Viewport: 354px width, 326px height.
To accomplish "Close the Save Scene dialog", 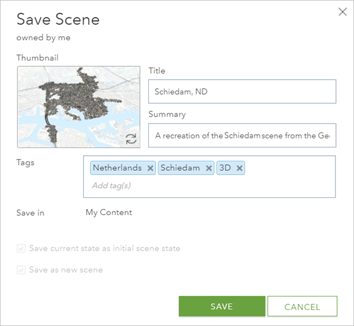I will pyautogui.click(x=343, y=12).
